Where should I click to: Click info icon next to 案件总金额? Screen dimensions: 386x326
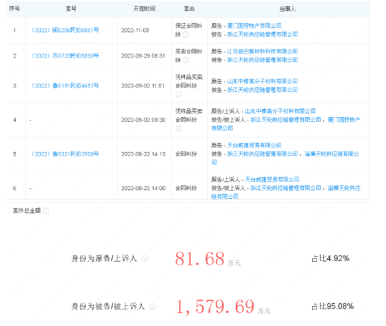[x=46, y=211]
